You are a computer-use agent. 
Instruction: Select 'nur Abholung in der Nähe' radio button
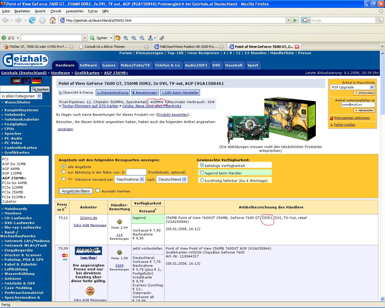tap(63, 172)
